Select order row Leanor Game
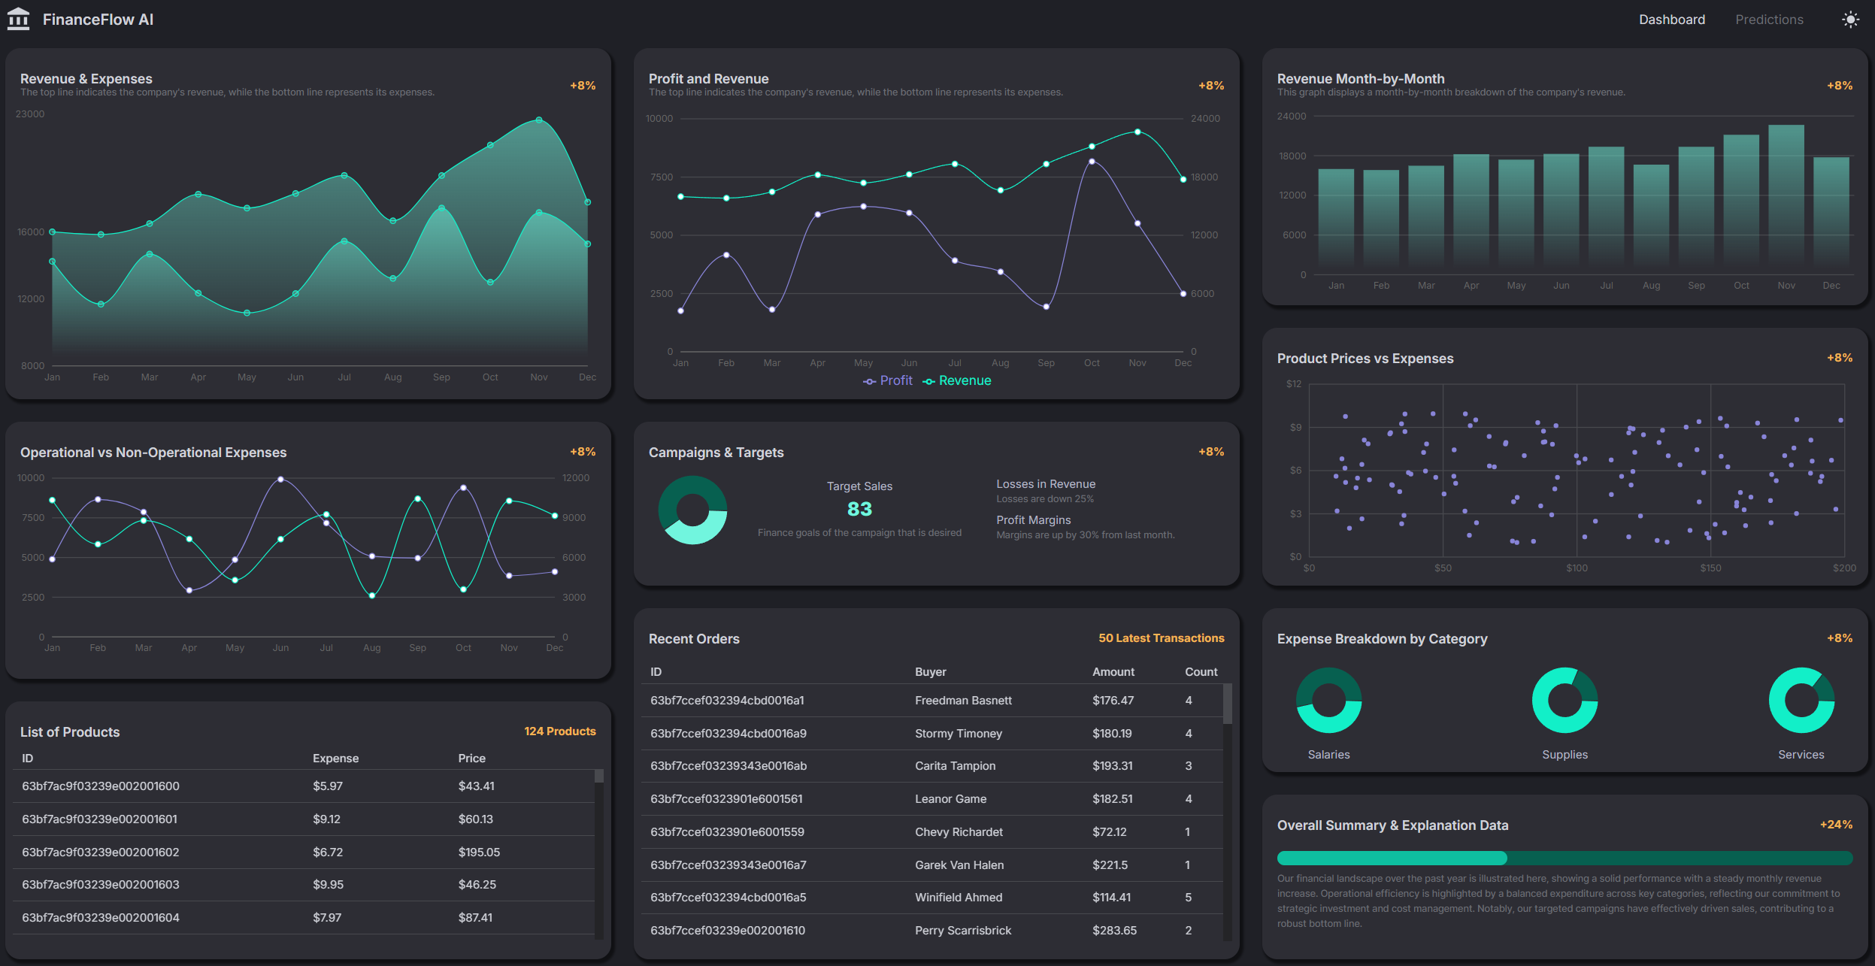The height and width of the screenshot is (966, 1875). [931, 799]
